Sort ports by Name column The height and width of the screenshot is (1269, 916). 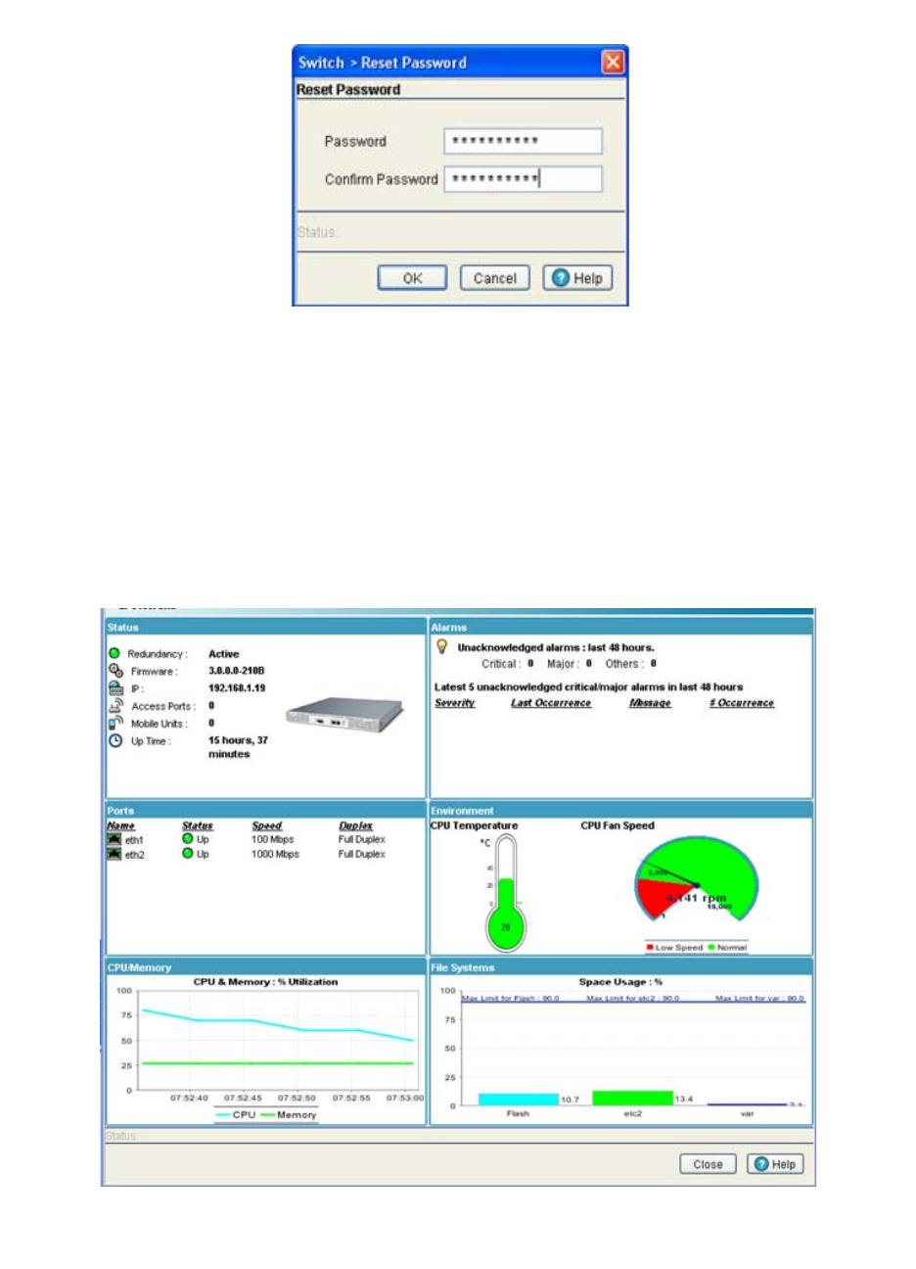tap(120, 826)
